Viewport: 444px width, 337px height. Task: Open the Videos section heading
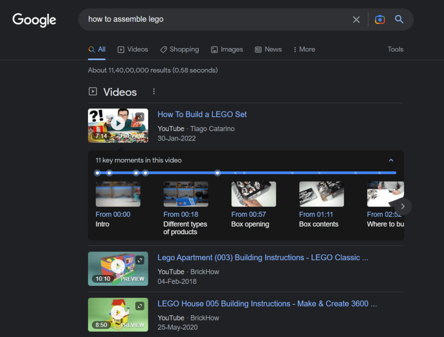(x=120, y=92)
